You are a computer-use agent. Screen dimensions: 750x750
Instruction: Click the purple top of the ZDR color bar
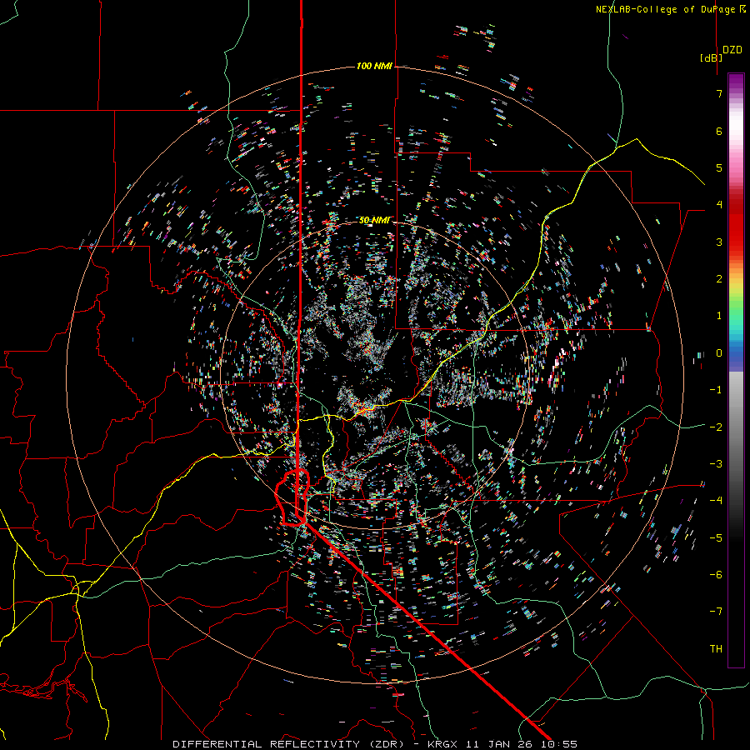coord(736,82)
